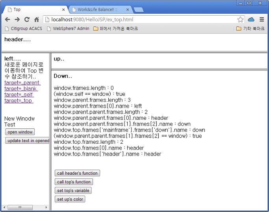Expand the 기타 북마크 folder
Image resolution: width=269 pixels, height=212 pixels.
[x=250, y=29]
